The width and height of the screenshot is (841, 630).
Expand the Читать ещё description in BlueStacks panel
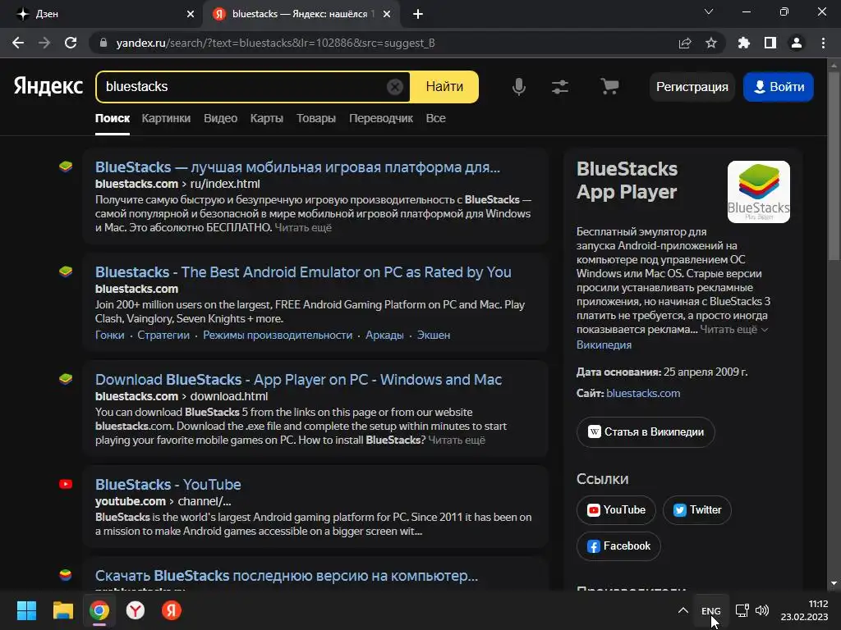(733, 330)
